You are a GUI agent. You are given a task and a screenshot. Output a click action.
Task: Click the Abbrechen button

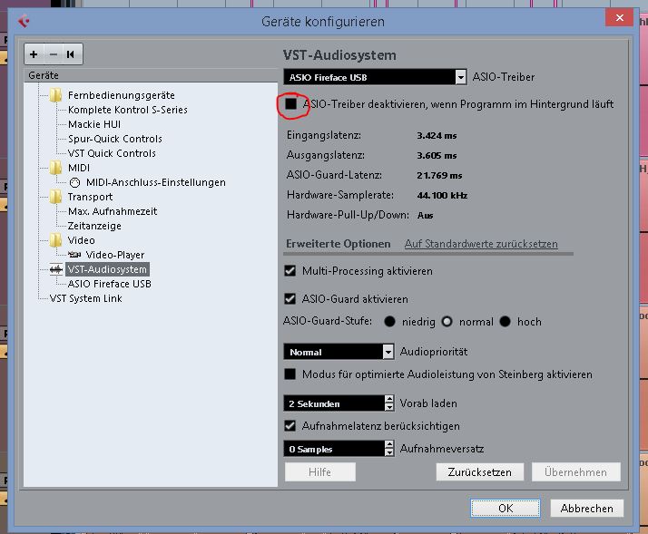[x=587, y=508]
